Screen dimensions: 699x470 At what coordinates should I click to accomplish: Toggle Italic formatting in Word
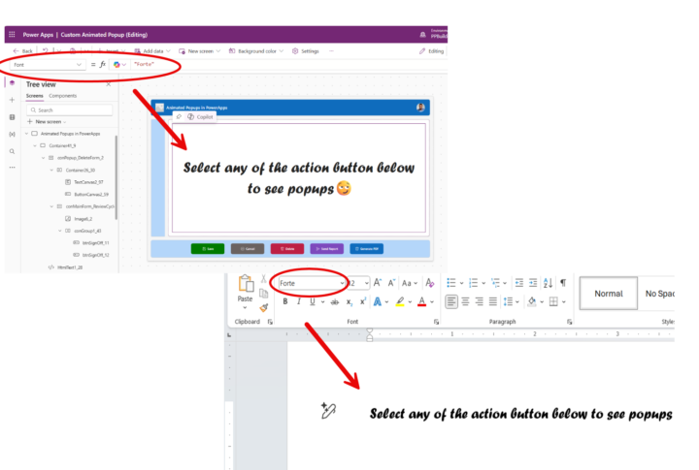point(299,301)
